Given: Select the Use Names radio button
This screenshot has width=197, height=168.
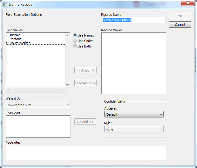Looking at the screenshot, I should tap(75, 35).
